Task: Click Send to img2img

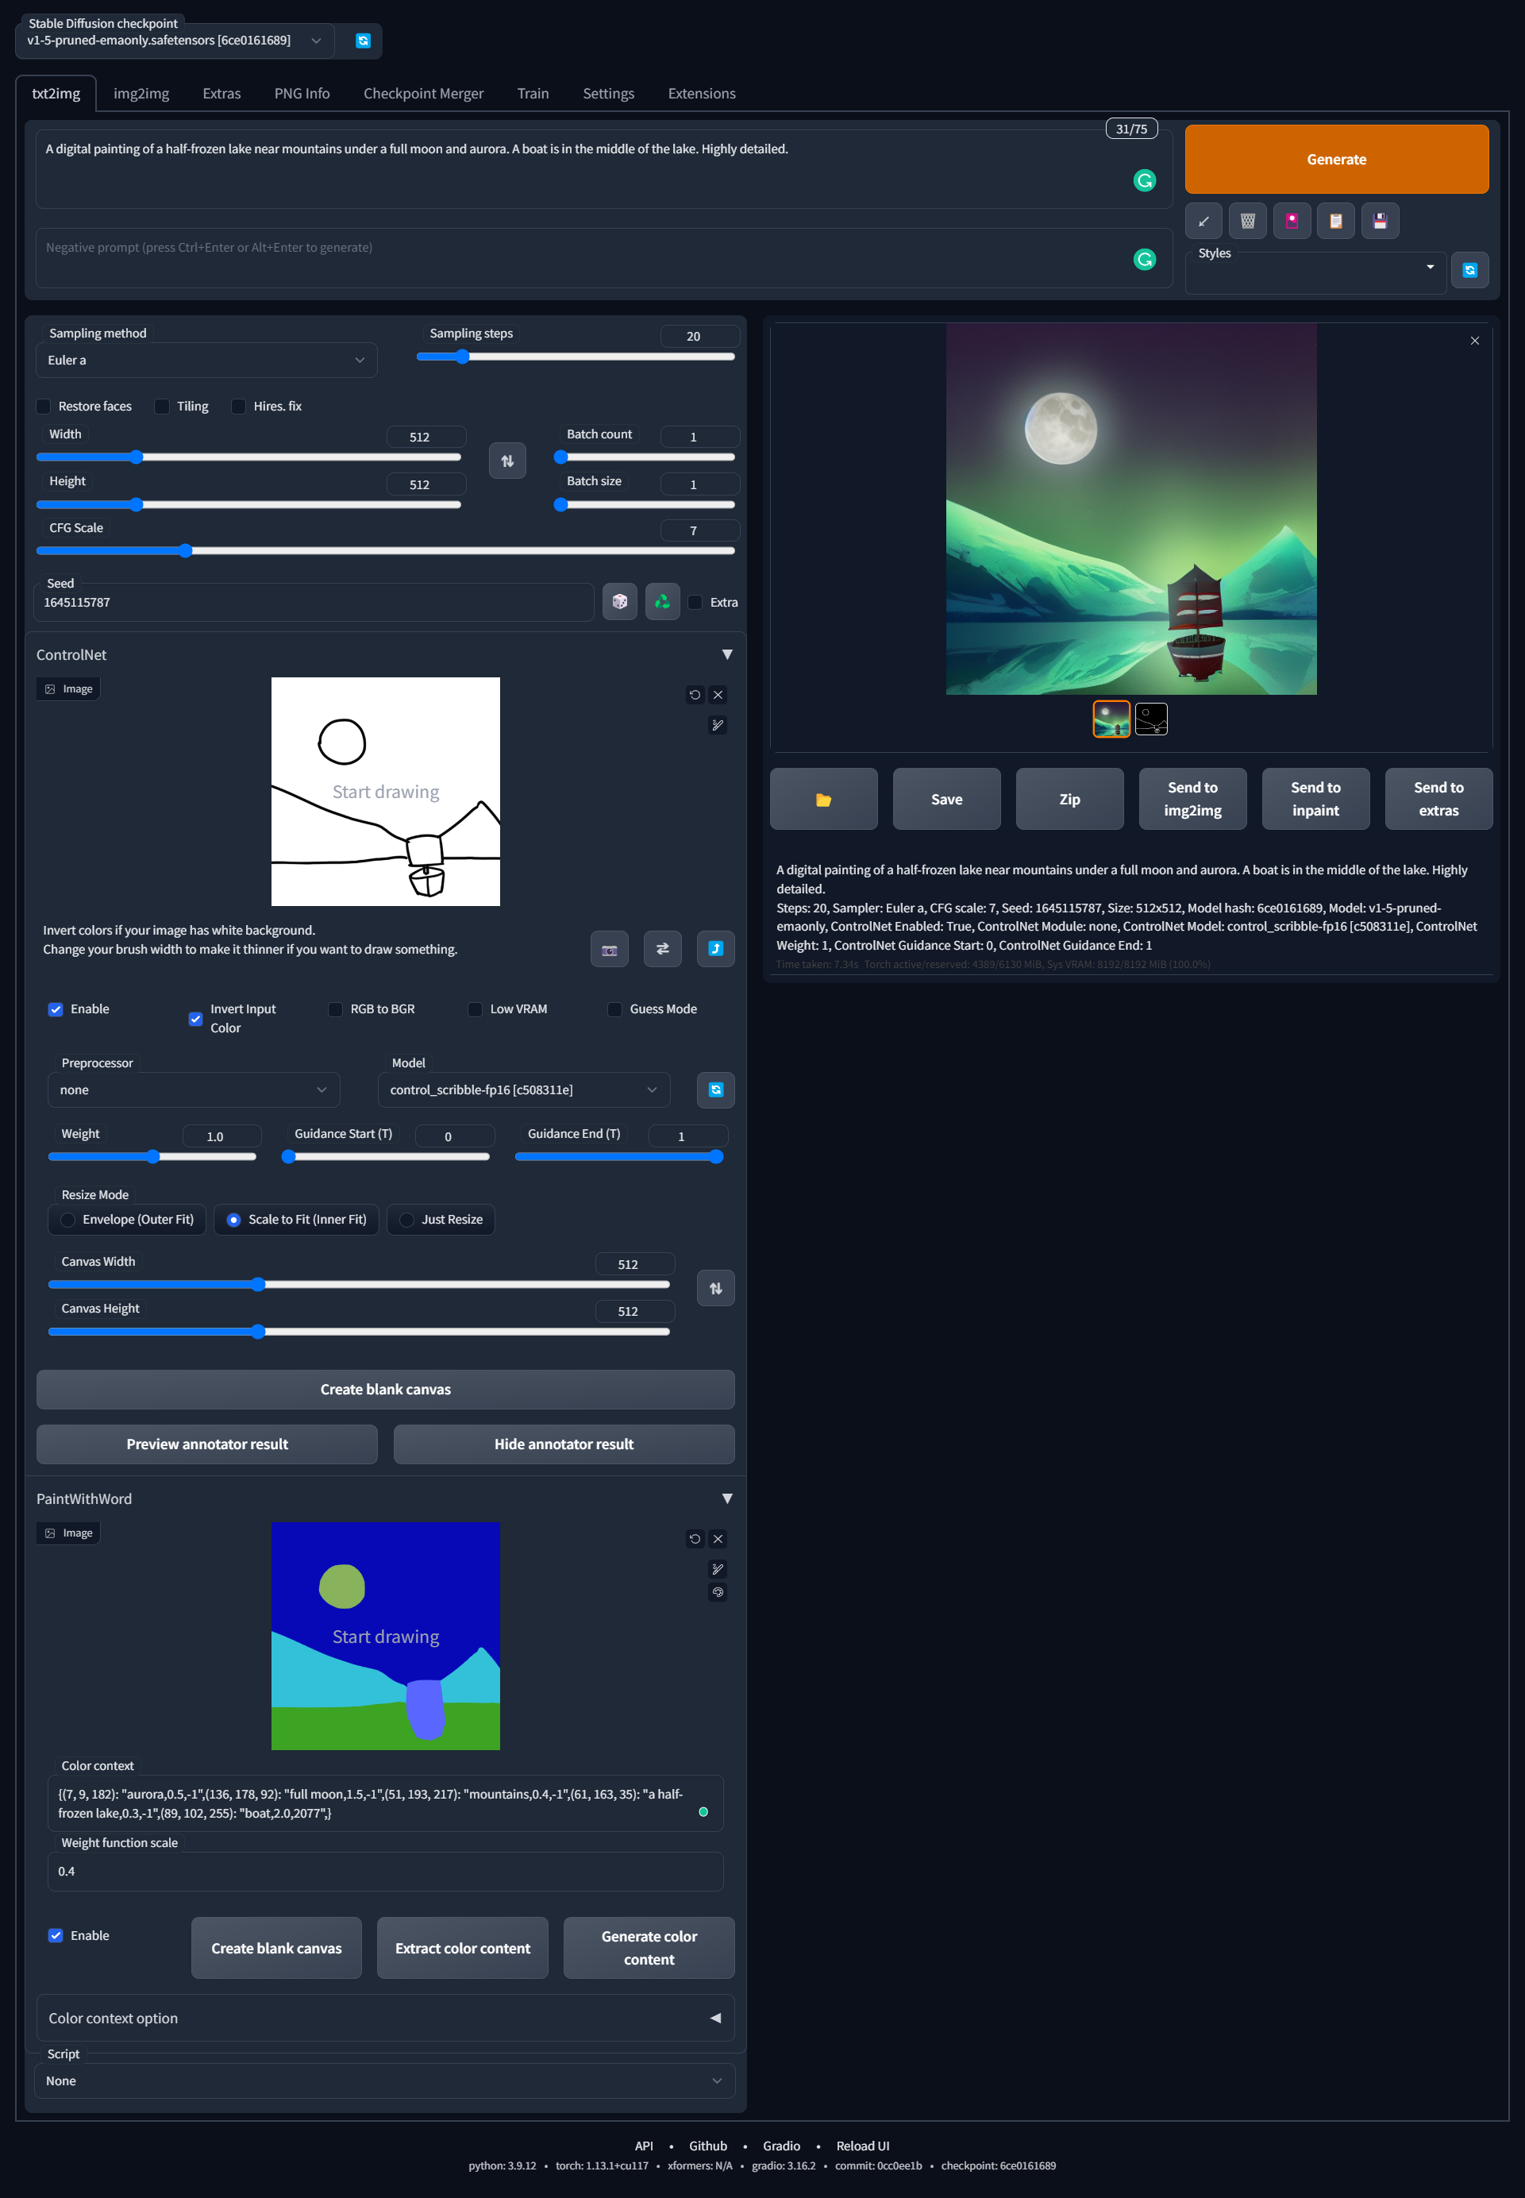Action: click(x=1192, y=799)
